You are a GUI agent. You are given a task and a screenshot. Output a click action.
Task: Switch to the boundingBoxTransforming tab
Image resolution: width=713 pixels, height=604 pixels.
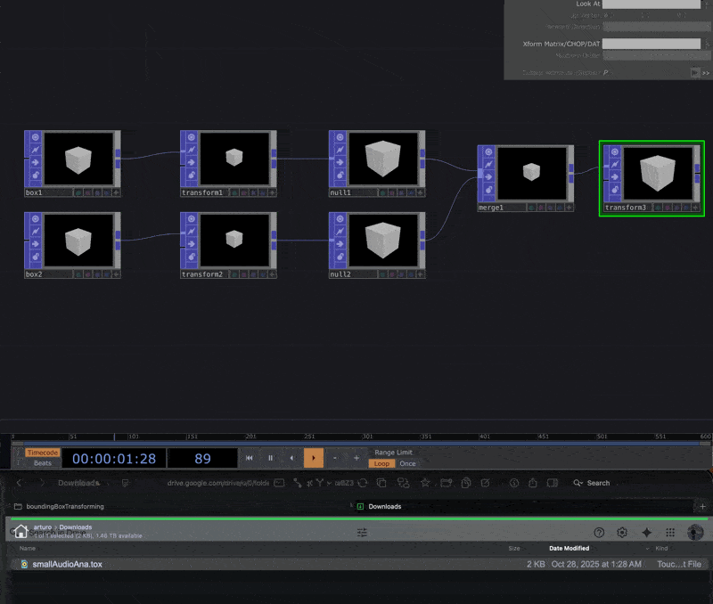tap(65, 506)
